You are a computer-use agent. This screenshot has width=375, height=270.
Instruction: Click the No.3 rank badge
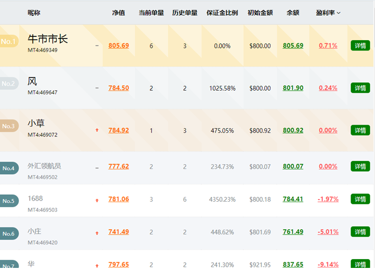coord(9,126)
